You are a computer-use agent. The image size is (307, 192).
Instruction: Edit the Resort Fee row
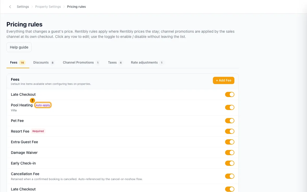(123, 131)
